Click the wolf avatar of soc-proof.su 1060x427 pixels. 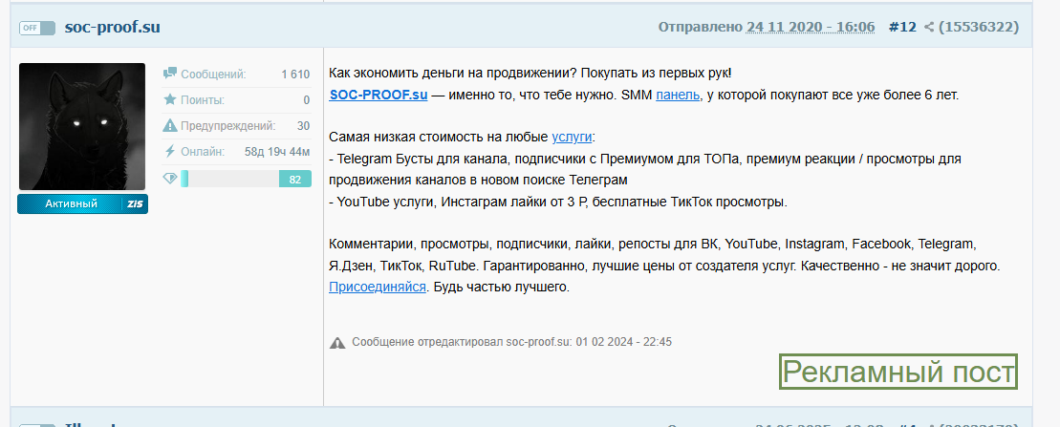(x=82, y=126)
